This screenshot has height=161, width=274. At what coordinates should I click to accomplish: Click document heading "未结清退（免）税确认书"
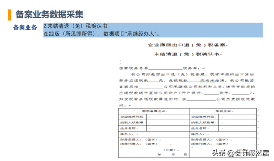coord(187,54)
